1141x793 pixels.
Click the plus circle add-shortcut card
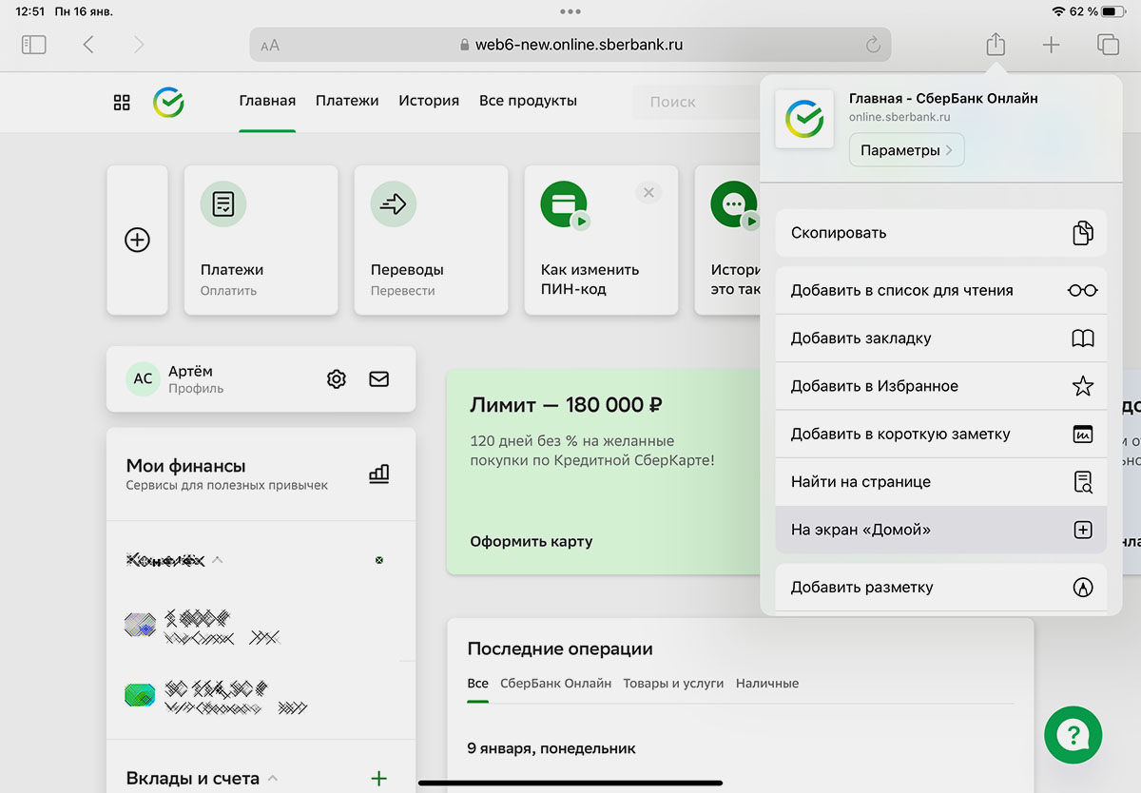(137, 240)
